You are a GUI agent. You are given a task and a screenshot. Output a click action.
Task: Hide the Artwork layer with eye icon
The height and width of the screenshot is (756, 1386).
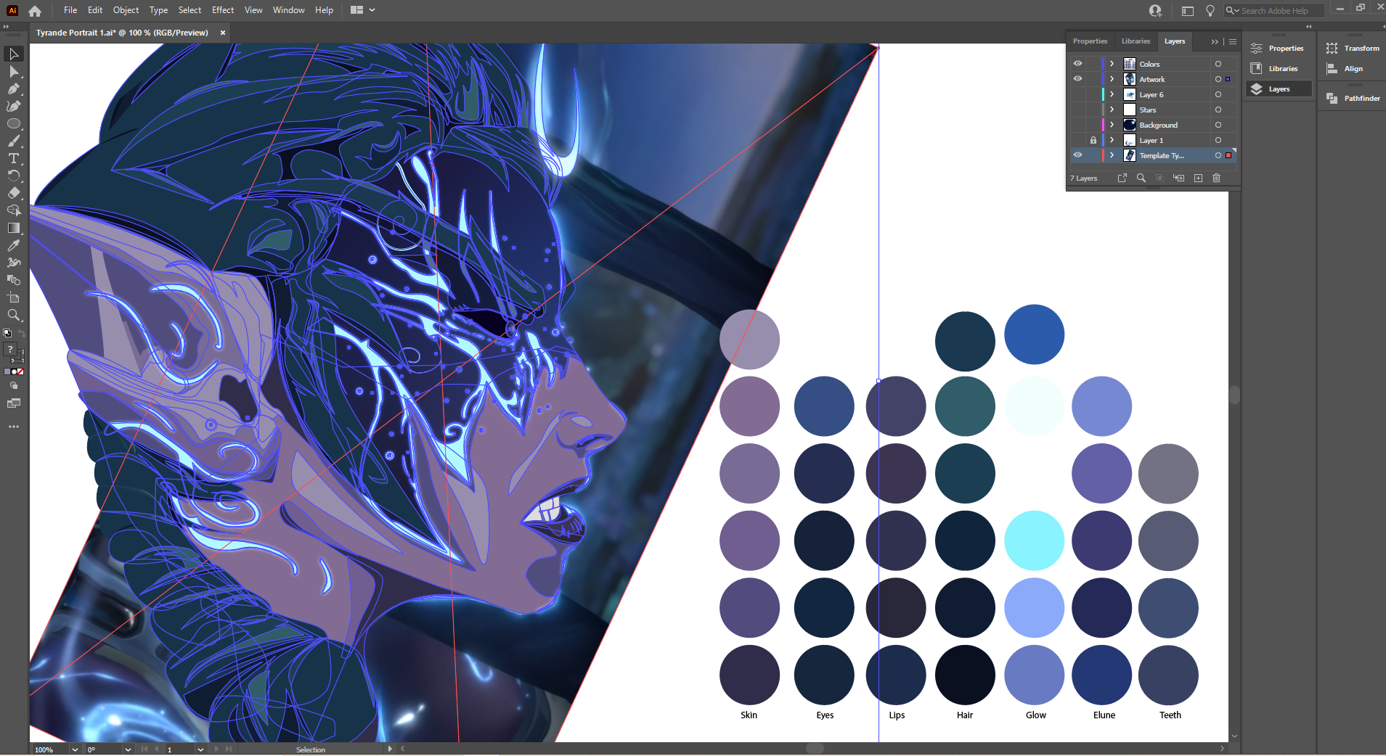(x=1077, y=79)
